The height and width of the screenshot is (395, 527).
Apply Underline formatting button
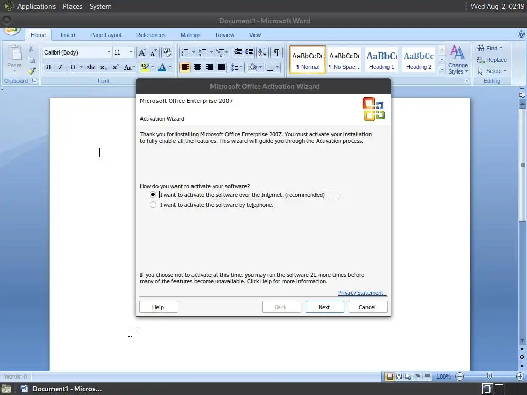tap(73, 67)
